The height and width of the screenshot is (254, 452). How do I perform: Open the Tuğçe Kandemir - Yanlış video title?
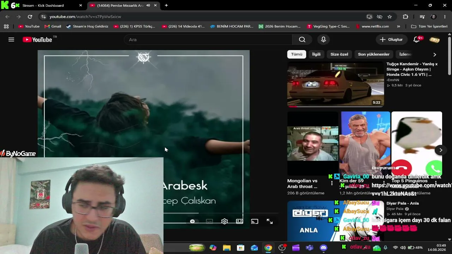click(x=412, y=69)
